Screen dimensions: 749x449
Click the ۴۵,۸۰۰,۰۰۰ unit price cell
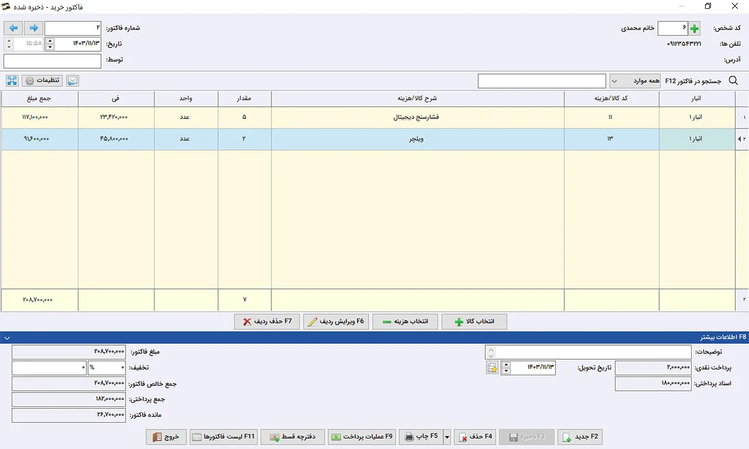[x=116, y=139]
